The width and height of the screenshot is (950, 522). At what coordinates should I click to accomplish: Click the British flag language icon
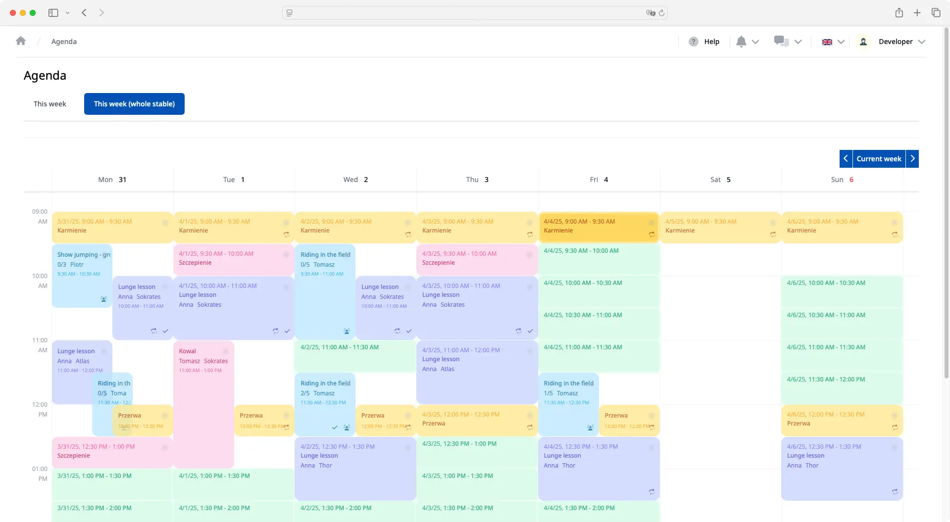pos(827,42)
